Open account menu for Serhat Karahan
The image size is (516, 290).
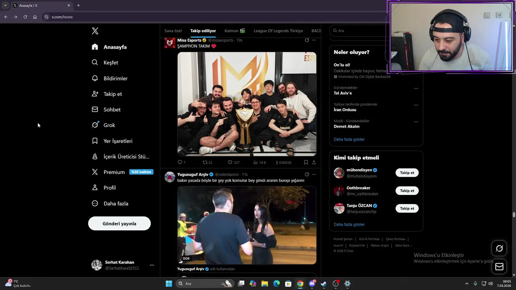[x=152, y=265]
